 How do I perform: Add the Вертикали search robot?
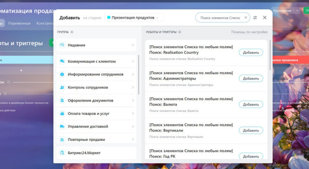(251, 130)
